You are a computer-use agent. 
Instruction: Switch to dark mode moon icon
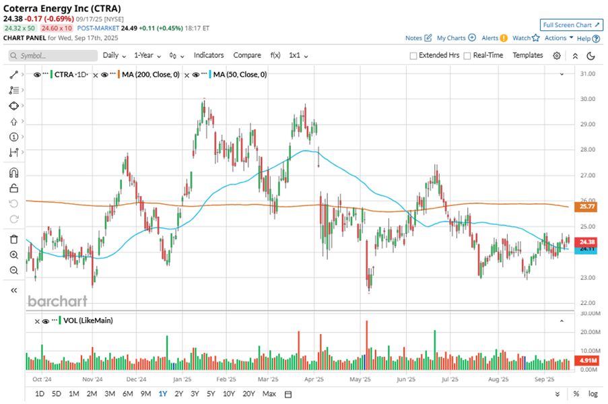point(591,56)
